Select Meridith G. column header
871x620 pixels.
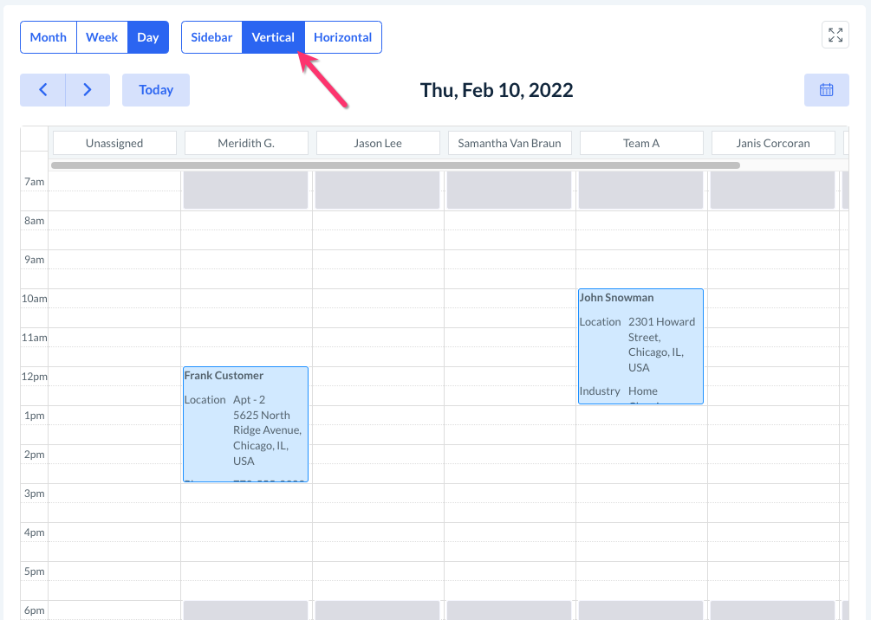pos(246,143)
